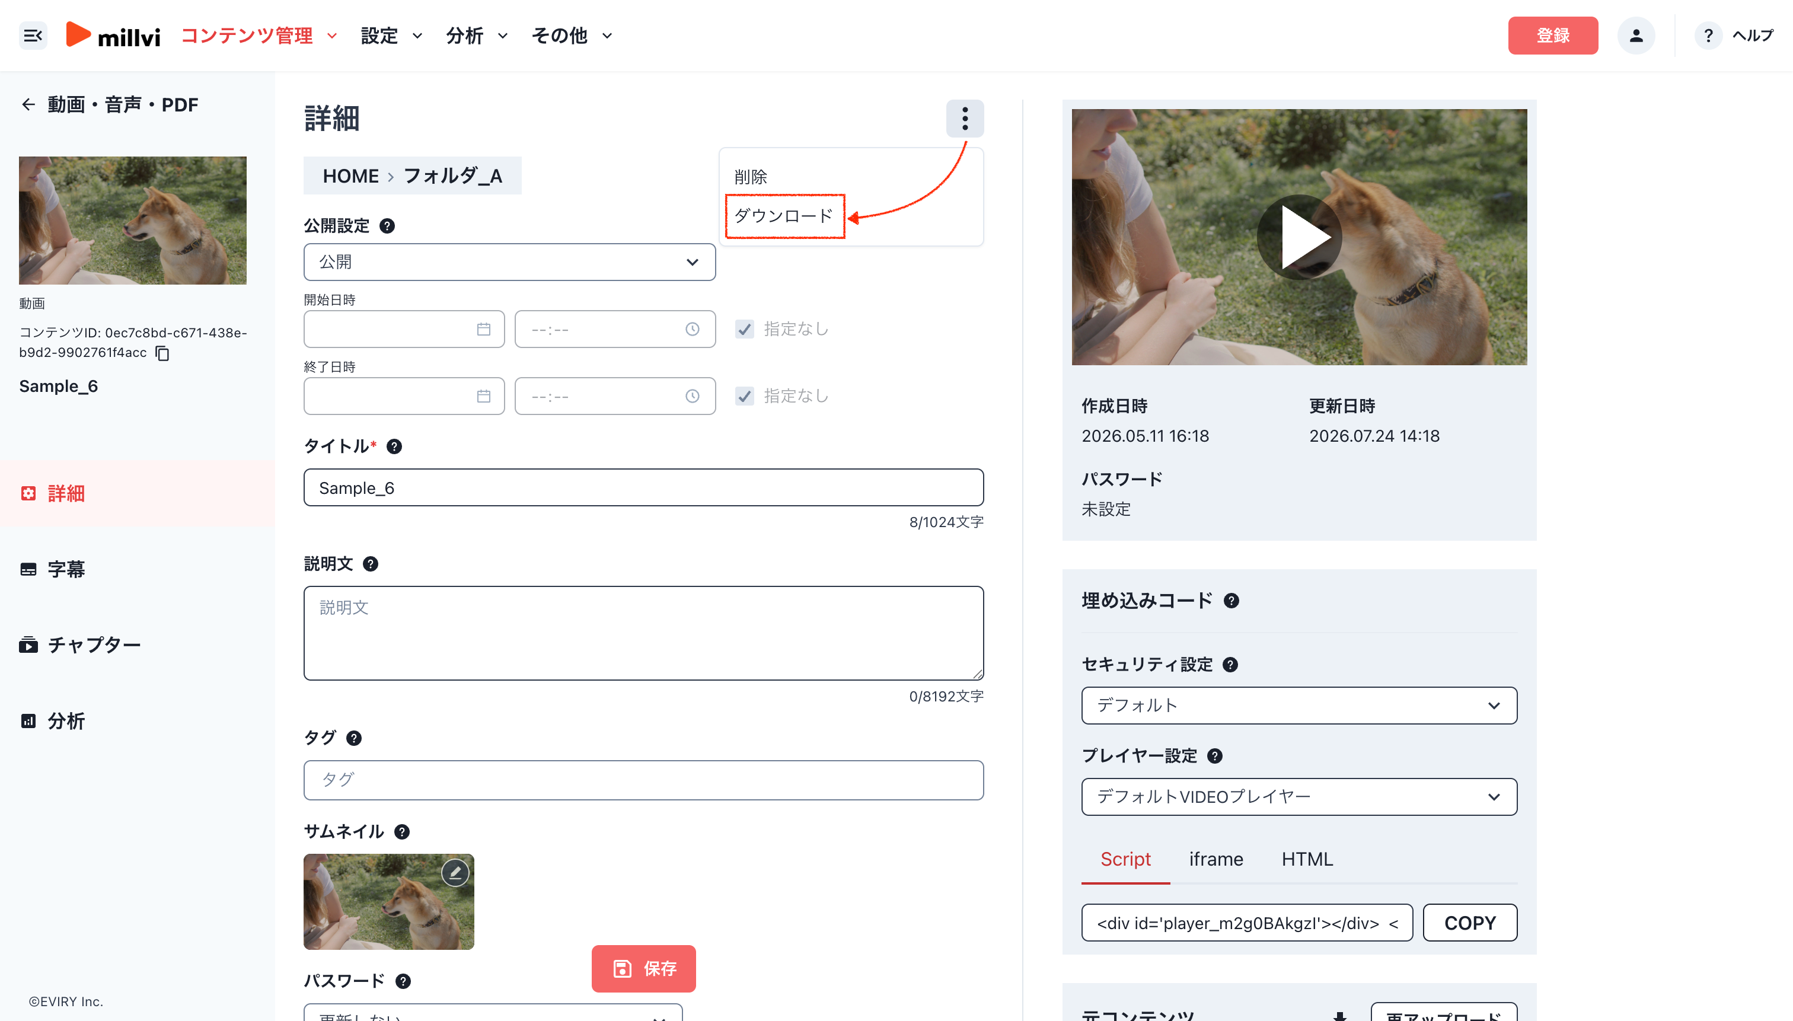Click the サムネイル preview image

point(389,902)
